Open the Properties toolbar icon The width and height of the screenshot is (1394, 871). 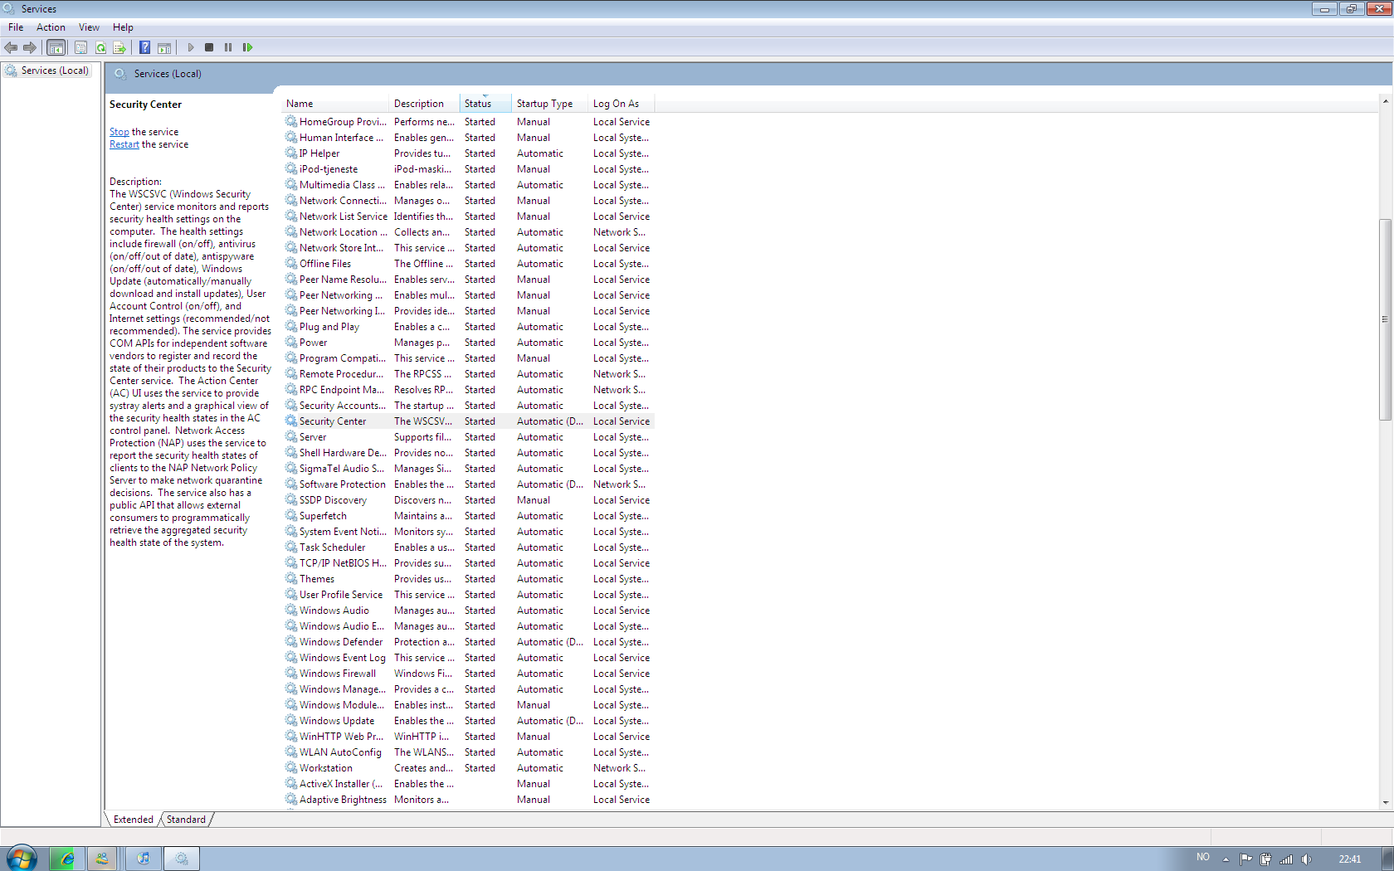80,47
